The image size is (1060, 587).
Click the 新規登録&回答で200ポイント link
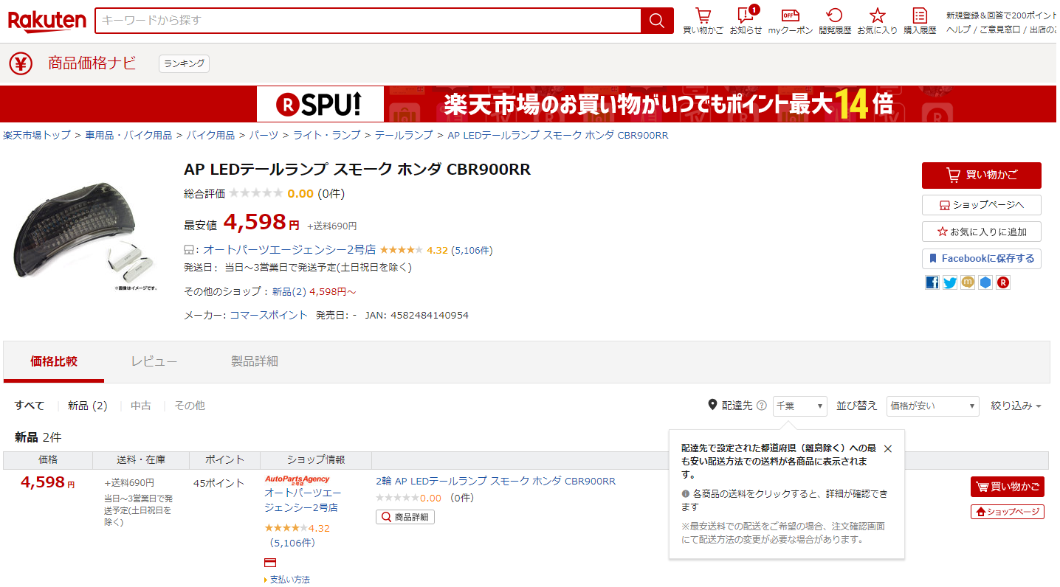1001,15
